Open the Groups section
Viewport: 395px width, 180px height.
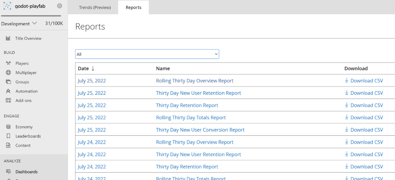click(x=22, y=82)
